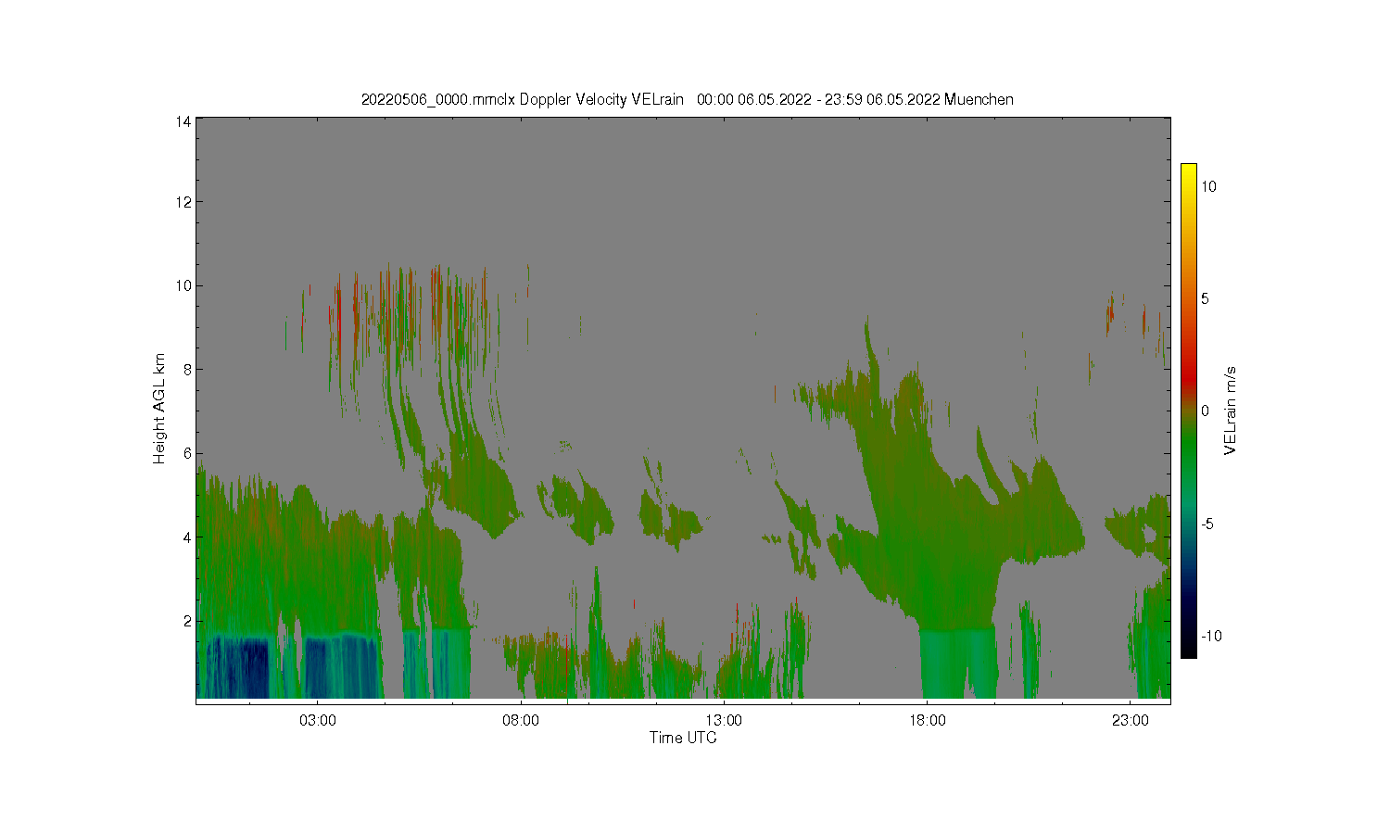Click the plot title text
1390x834 pixels.
pyautogui.click(x=687, y=99)
